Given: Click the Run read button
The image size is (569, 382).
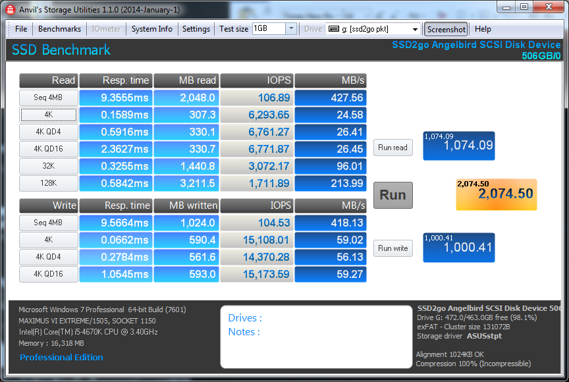Looking at the screenshot, I should [x=393, y=148].
